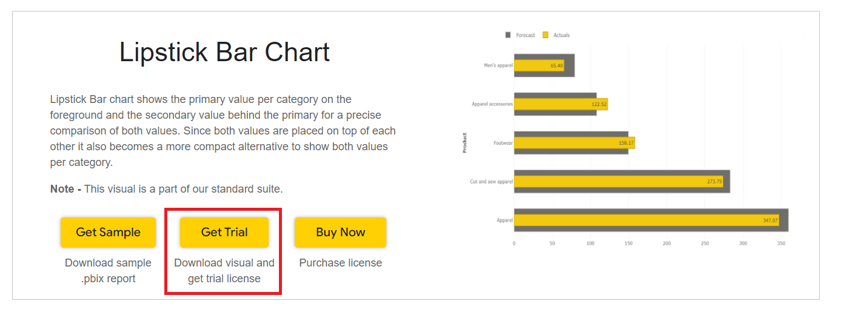This screenshot has height=318, width=841.
Task: Click the Forecast legend label
Action: tap(526, 35)
